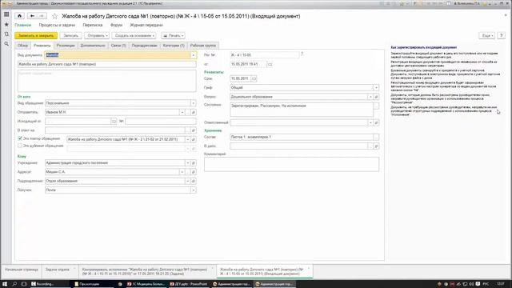The image size is (512, 288).
Task: Open PowerPoint in taskbar
Action: [189, 284]
